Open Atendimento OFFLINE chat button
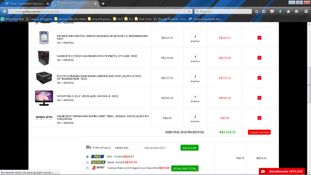311x175 pixels. click(282, 172)
